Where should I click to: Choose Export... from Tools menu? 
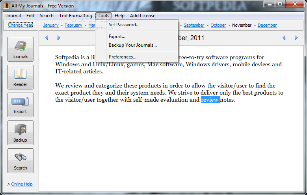point(137,36)
